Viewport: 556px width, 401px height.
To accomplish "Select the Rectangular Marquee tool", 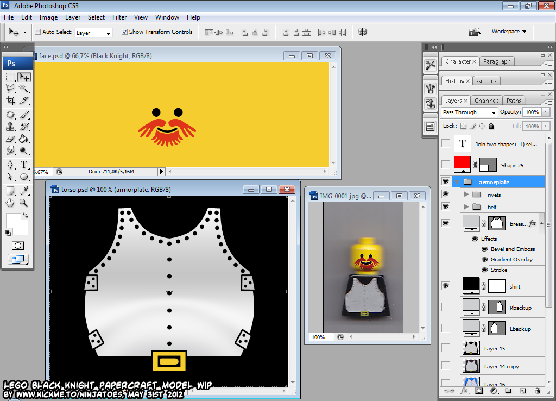I will 10,77.
